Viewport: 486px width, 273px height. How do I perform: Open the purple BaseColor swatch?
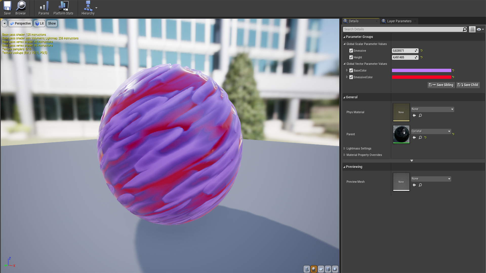click(x=421, y=71)
